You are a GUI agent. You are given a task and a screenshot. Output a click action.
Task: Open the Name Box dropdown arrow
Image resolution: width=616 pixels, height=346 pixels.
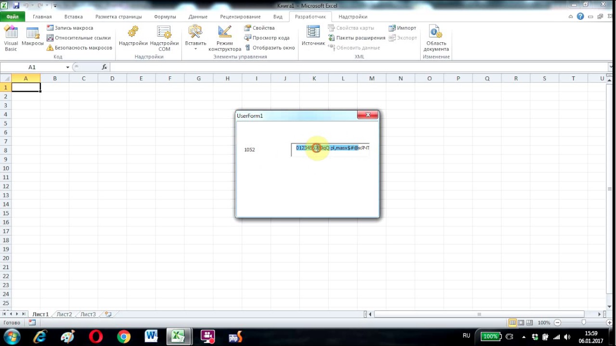point(67,67)
